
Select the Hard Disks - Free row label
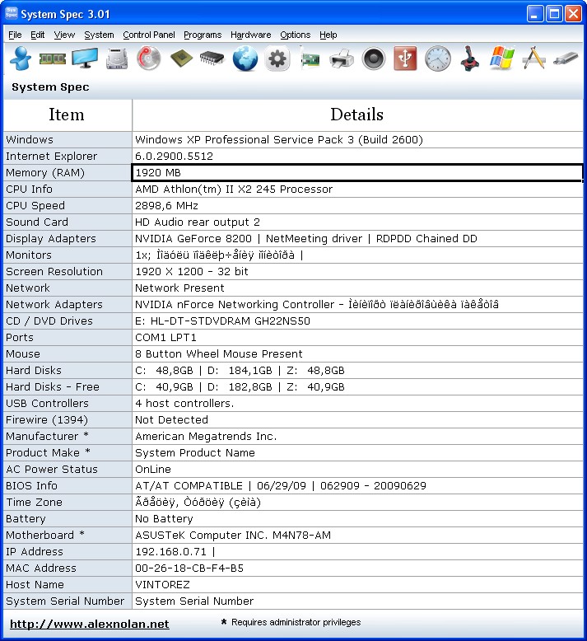click(68, 387)
